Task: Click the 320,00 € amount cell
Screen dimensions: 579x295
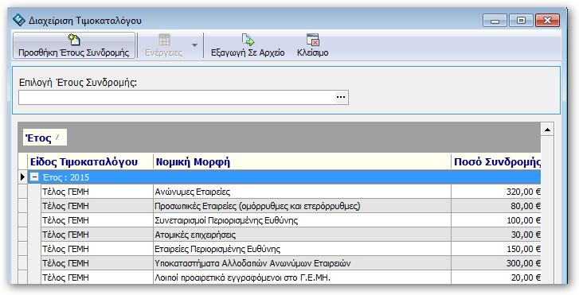Action: tap(496, 192)
